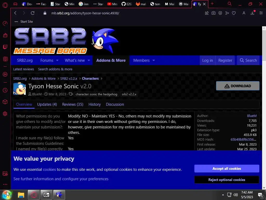The height and width of the screenshot is (200, 266).
Task: Open CPU chip sidebar icon
Action: tap(5, 59)
